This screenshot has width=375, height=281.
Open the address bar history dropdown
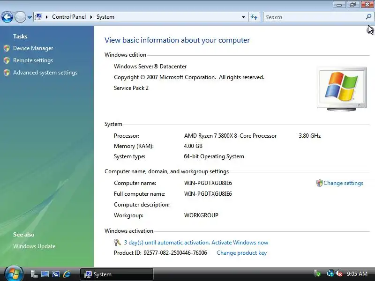tap(243, 17)
